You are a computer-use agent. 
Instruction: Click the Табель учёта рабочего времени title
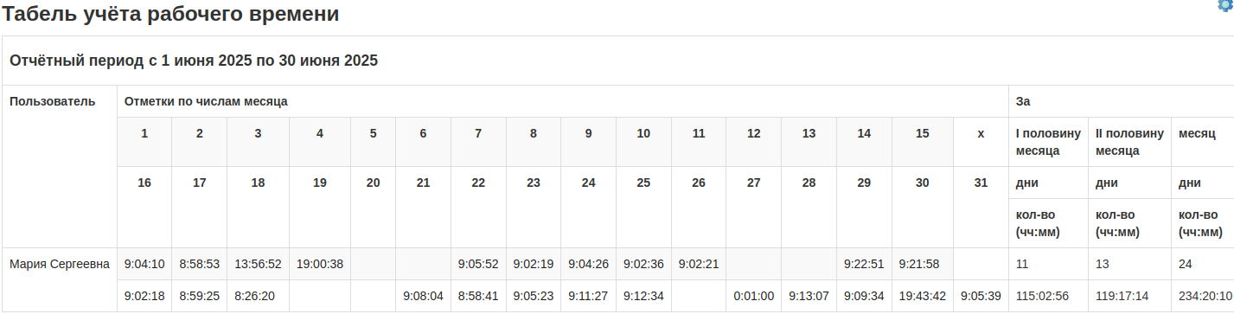click(171, 14)
